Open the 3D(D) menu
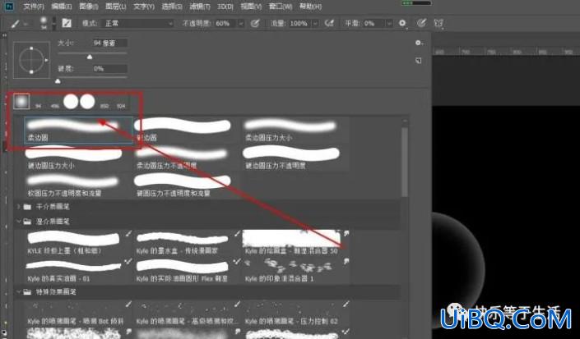 (225, 7)
